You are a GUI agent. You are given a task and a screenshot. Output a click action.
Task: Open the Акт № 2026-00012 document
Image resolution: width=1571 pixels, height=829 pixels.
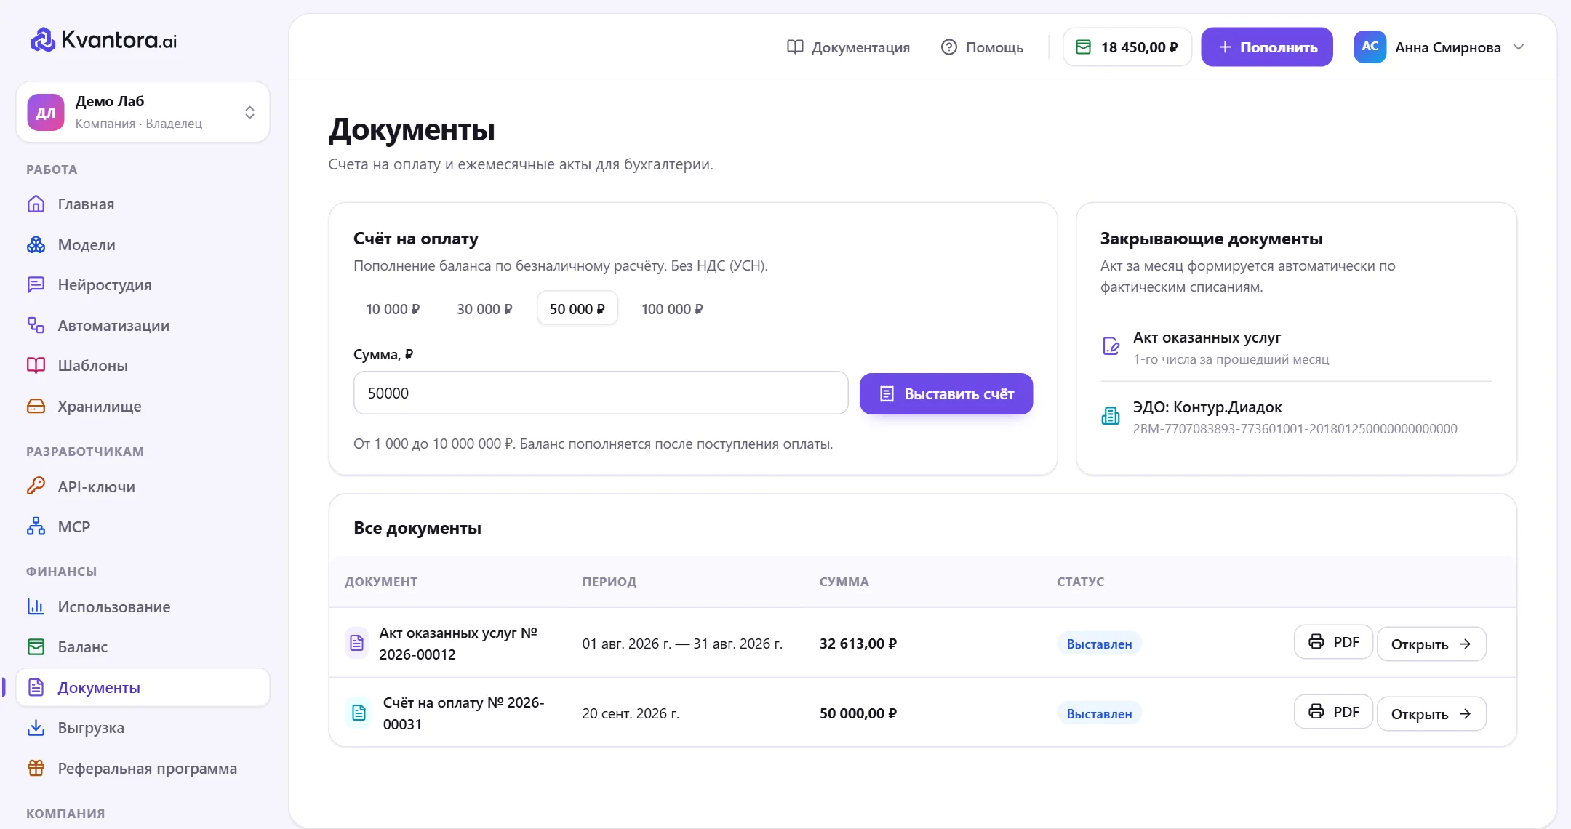pos(1431,644)
